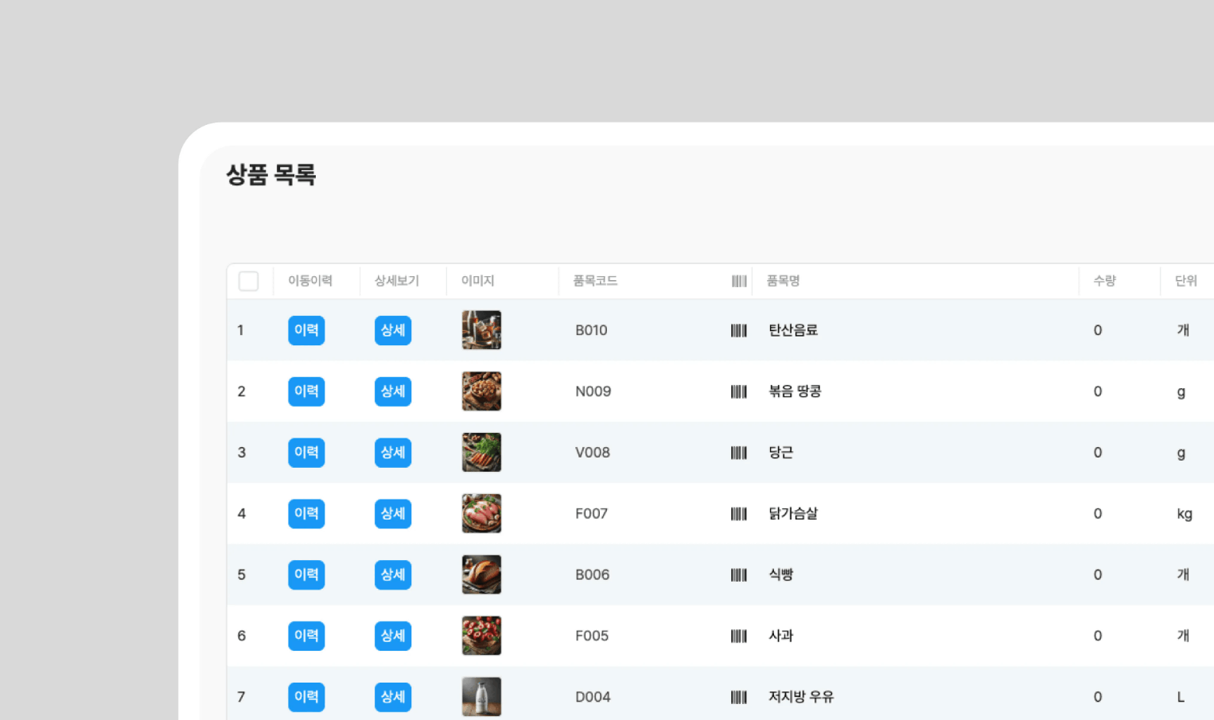The image size is (1214, 720).
Task: View 상세 details for 볶음 땅콩
Action: click(393, 391)
